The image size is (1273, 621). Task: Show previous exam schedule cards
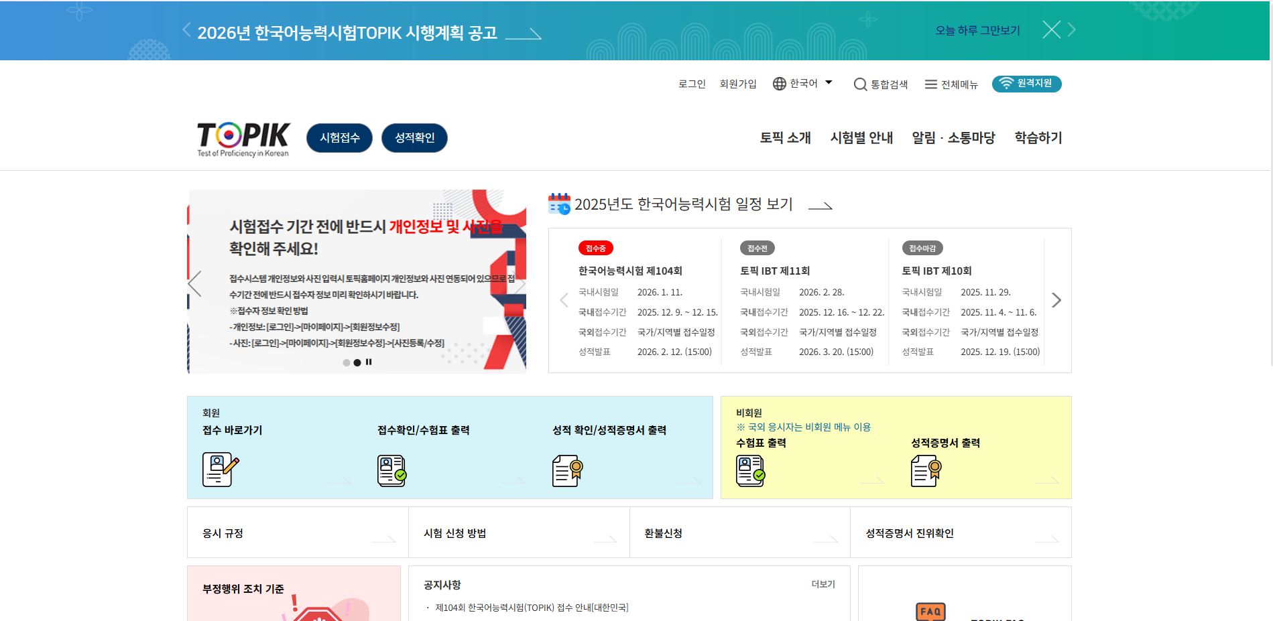564,300
